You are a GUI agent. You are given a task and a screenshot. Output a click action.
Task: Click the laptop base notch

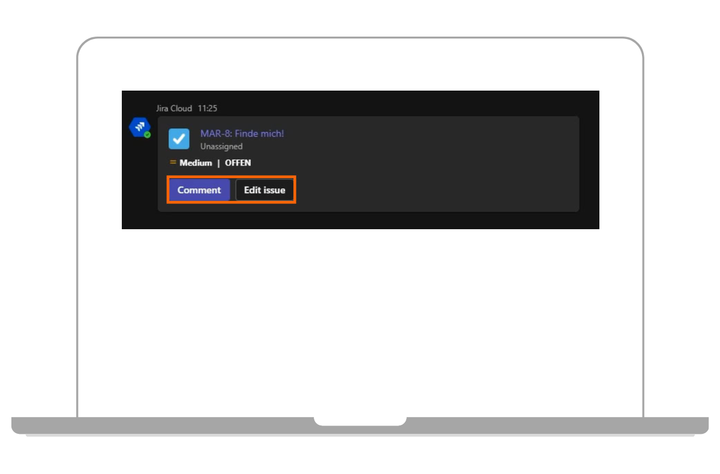pos(360,421)
